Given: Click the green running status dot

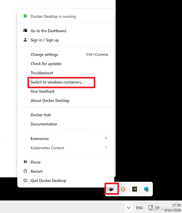Looking at the screenshot, I should (x=25, y=16).
